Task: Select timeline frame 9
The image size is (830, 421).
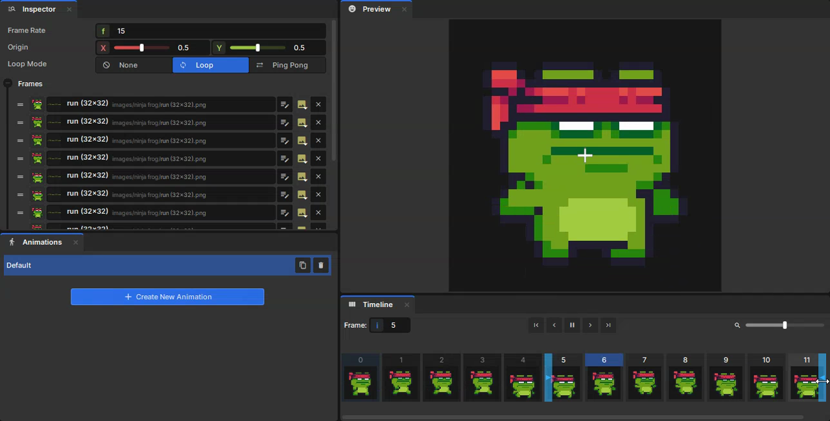Action: 726,378
